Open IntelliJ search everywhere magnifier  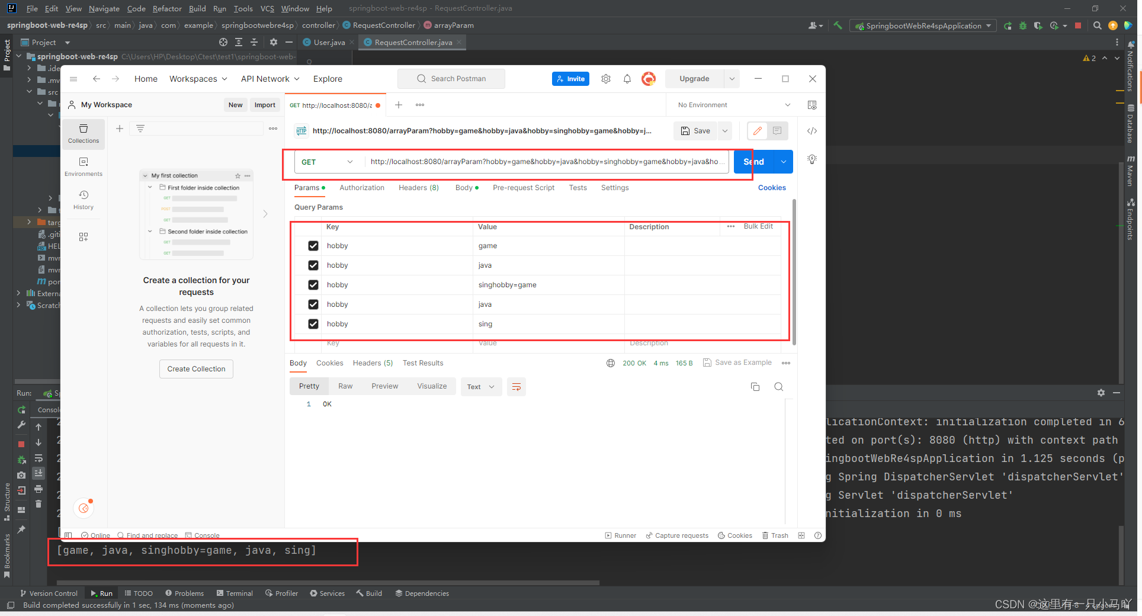(x=1097, y=25)
